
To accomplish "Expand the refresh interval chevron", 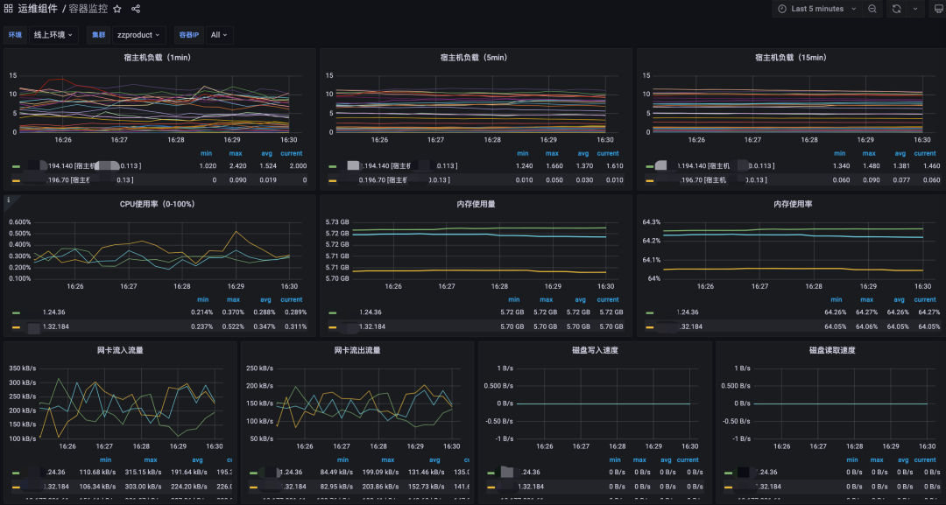I will click(x=915, y=9).
